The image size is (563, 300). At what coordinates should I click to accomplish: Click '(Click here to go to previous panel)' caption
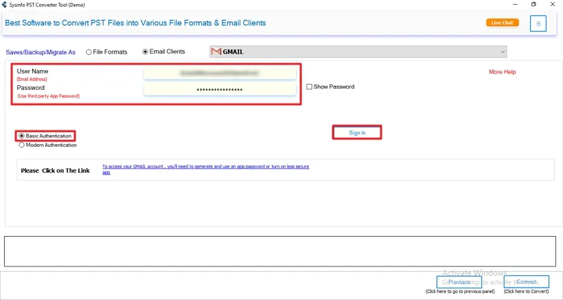click(460, 291)
